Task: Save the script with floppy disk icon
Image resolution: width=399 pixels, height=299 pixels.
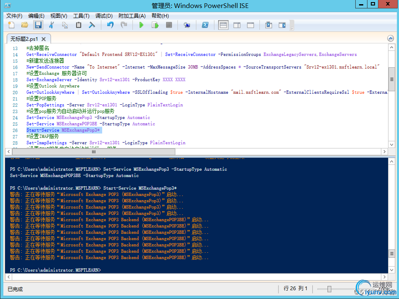Action: click(x=38, y=25)
